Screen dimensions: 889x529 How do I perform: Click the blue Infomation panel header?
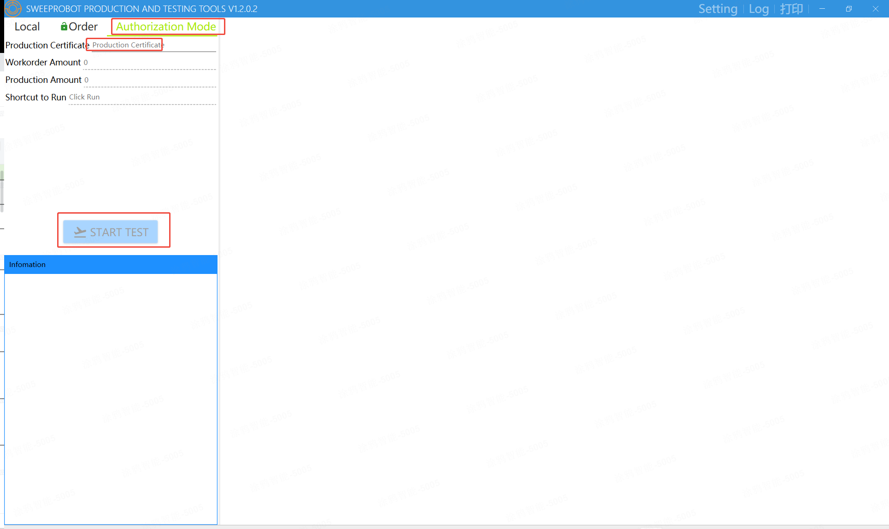click(111, 265)
